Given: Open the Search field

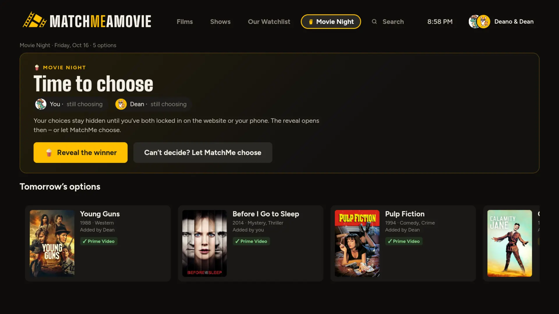Looking at the screenshot, I should [x=388, y=22].
